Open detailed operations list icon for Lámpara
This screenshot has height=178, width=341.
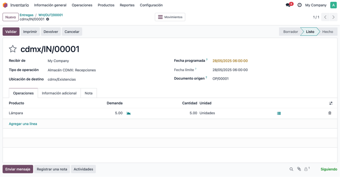pyautogui.click(x=279, y=113)
